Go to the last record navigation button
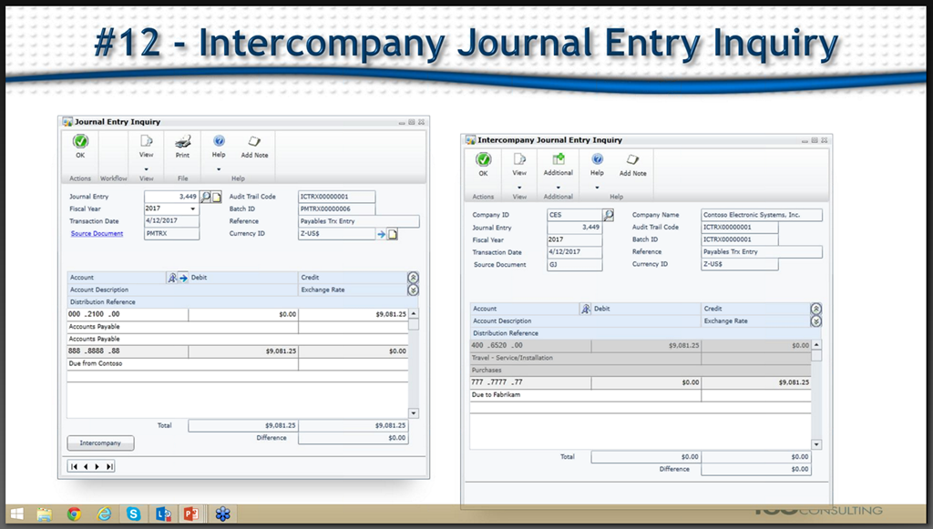Viewport: 933px width, 529px height. point(110,467)
